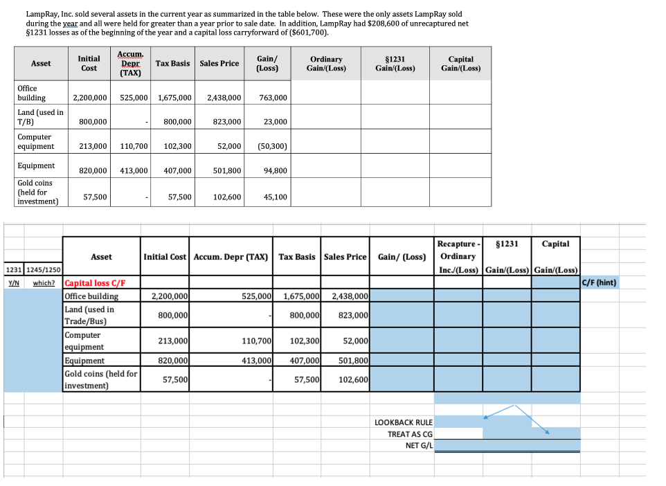Image resolution: width=666 pixels, height=486 pixels.
Task: Click the "Y/N" column header
Action: click(14, 283)
